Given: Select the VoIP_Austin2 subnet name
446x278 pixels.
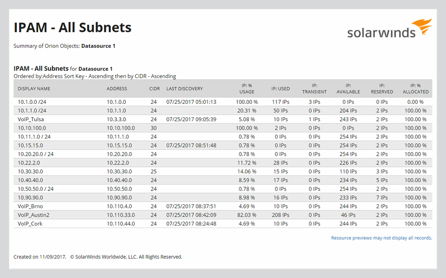Looking at the screenshot, I should pos(34,215).
